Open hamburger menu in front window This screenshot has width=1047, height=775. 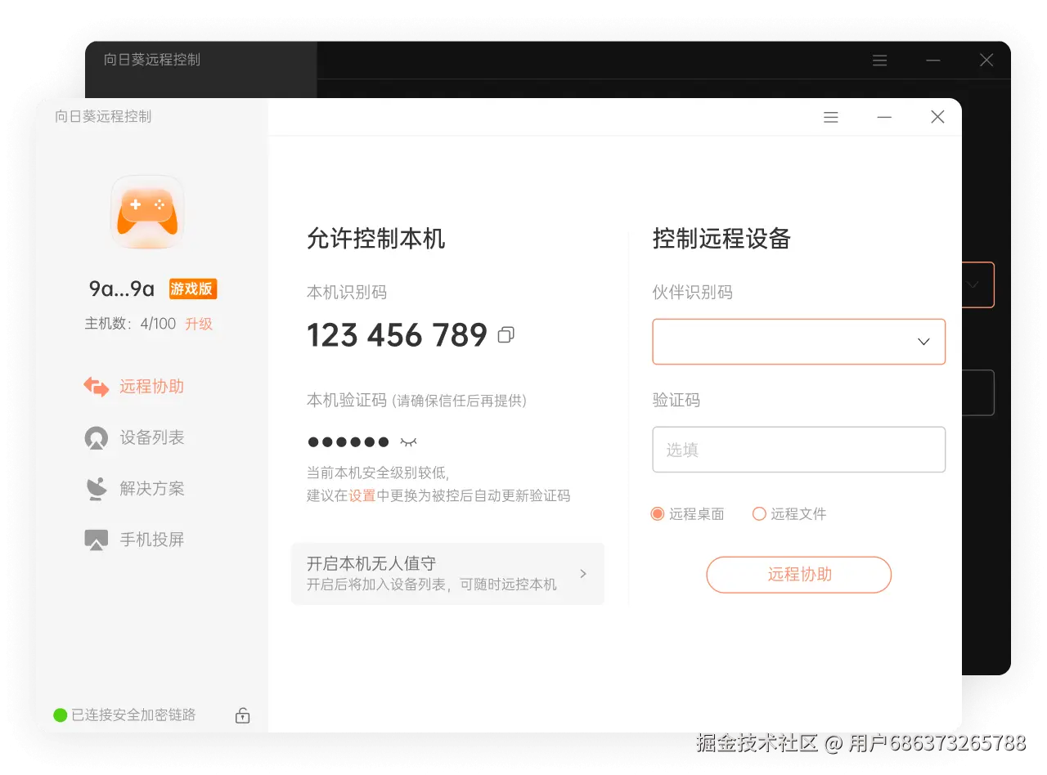(x=831, y=118)
